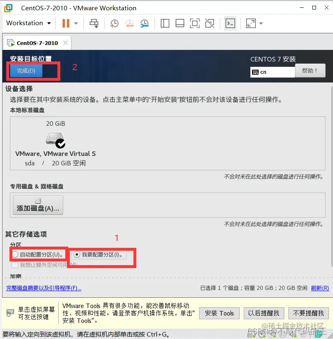Click the 添加磁盘(A)... button
Viewport: 333px width, 339px height.
point(38,205)
